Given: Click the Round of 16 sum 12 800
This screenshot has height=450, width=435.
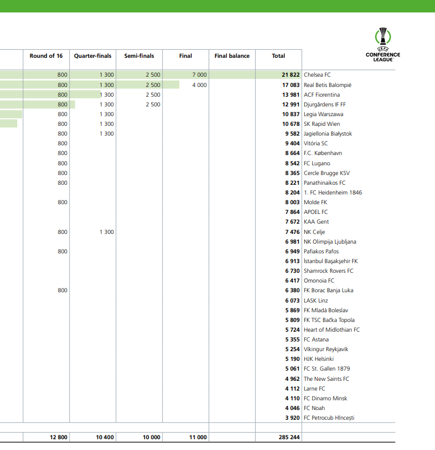Looking at the screenshot, I should 58,438.
